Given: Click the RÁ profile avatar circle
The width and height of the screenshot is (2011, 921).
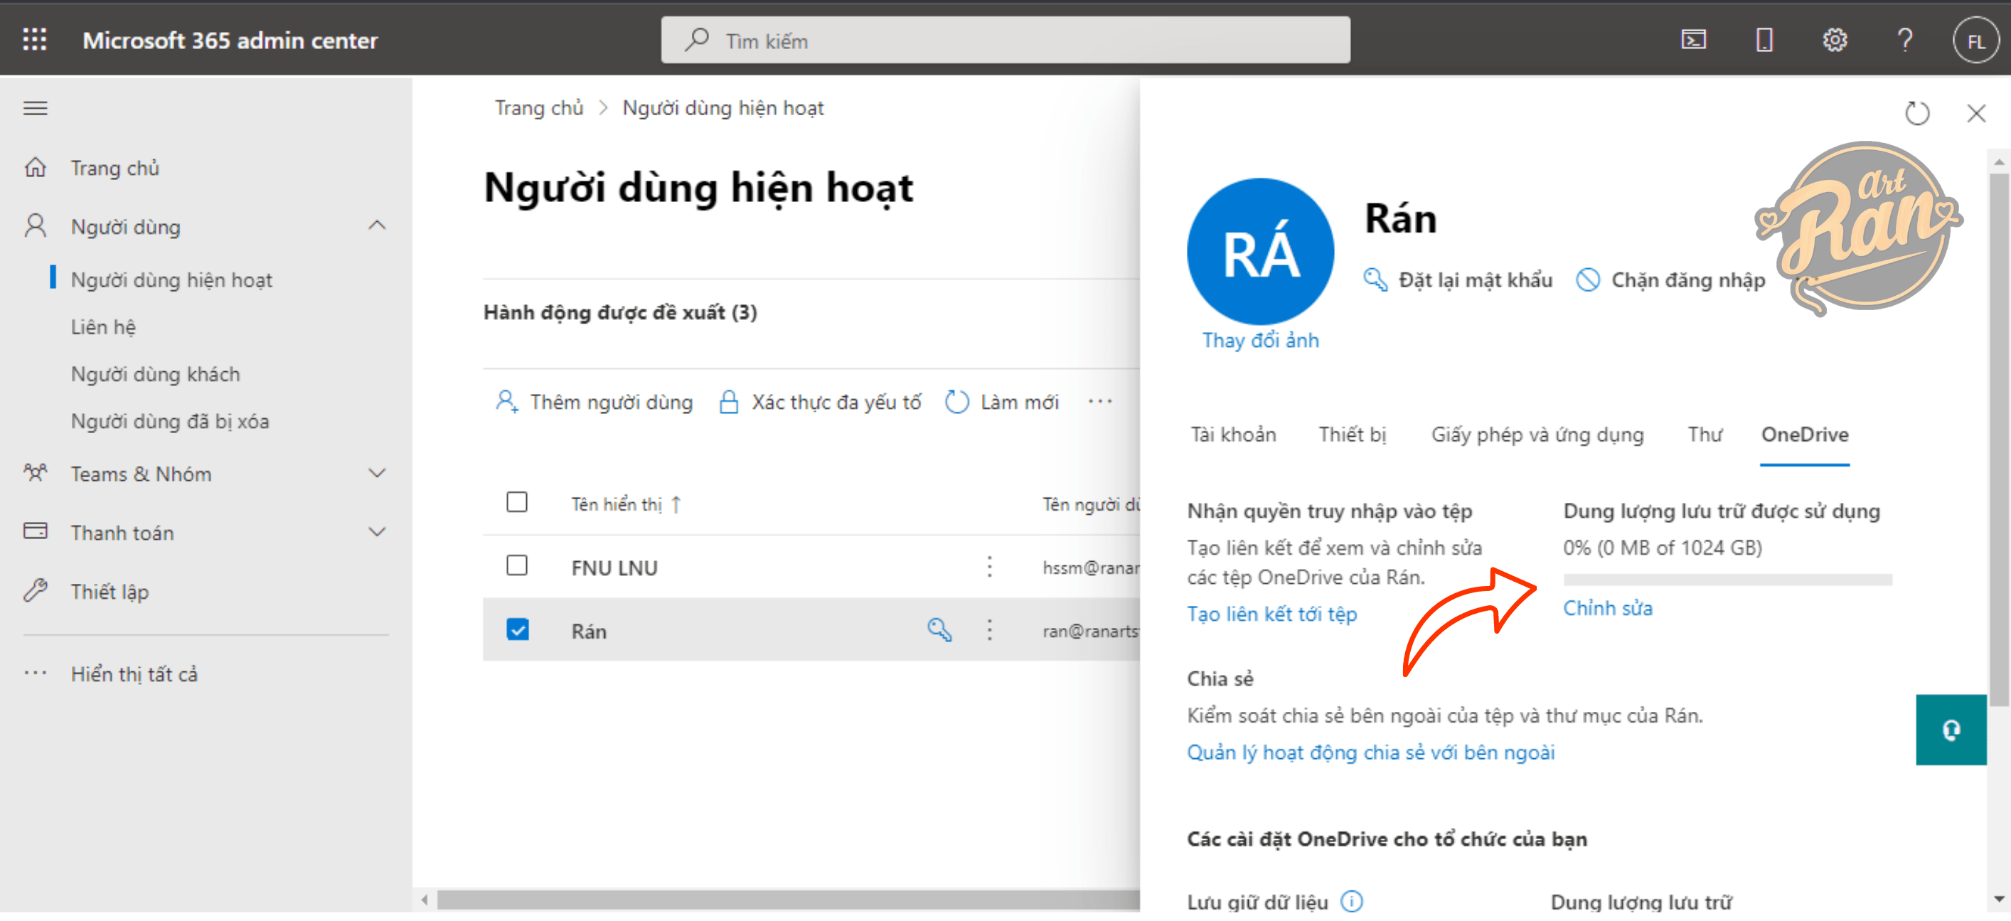Looking at the screenshot, I should (1260, 251).
